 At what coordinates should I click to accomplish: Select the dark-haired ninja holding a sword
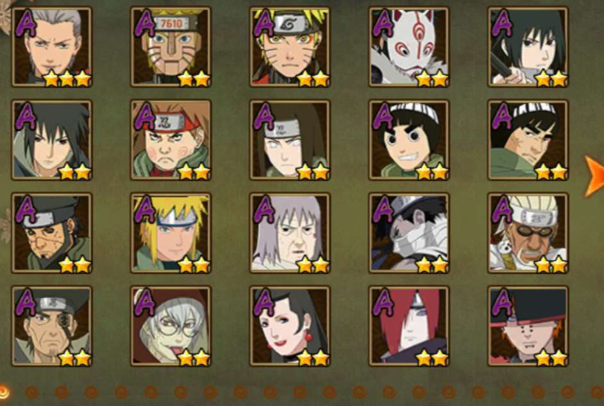pyautogui.click(x=528, y=47)
